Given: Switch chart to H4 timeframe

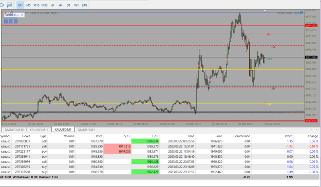Looking at the screenshot, I should (61, 5).
